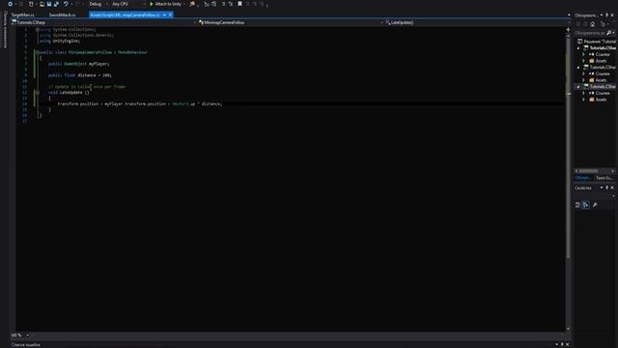Open Properties panel window options dropdown
The width and height of the screenshot is (618, 348).
click(x=602, y=188)
